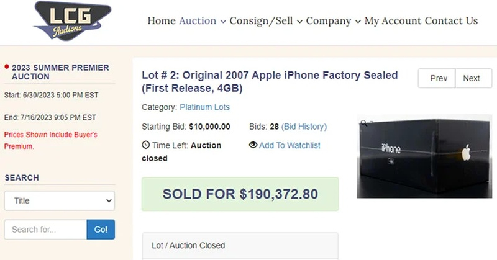Expand the Consign/Sell menu
Screen dimensions: 497x260
(266, 21)
